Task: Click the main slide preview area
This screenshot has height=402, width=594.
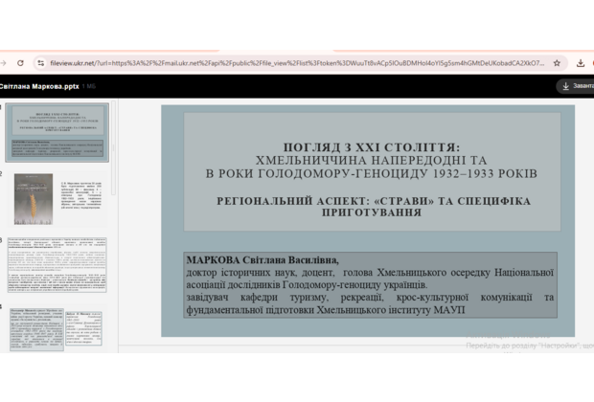Action: pos(368,220)
